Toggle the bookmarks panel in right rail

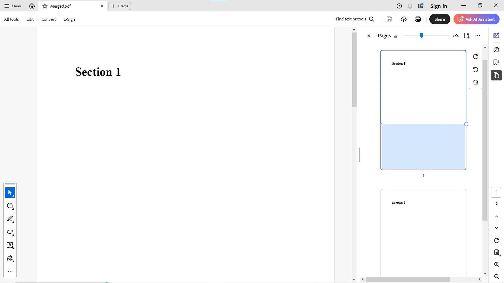[496, 62]
